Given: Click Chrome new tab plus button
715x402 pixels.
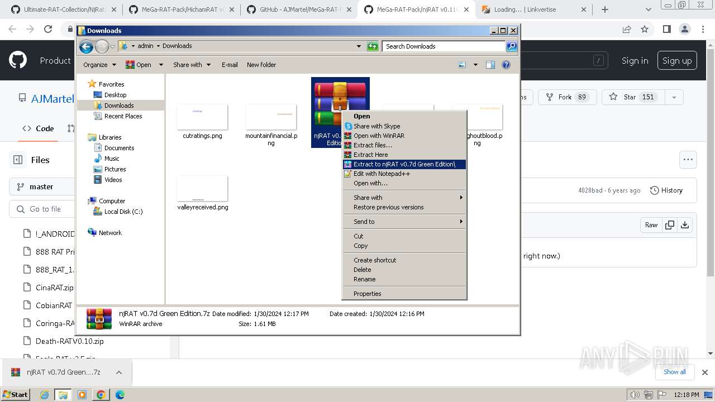Looking at the screenshot, I should tap(605, 9).
